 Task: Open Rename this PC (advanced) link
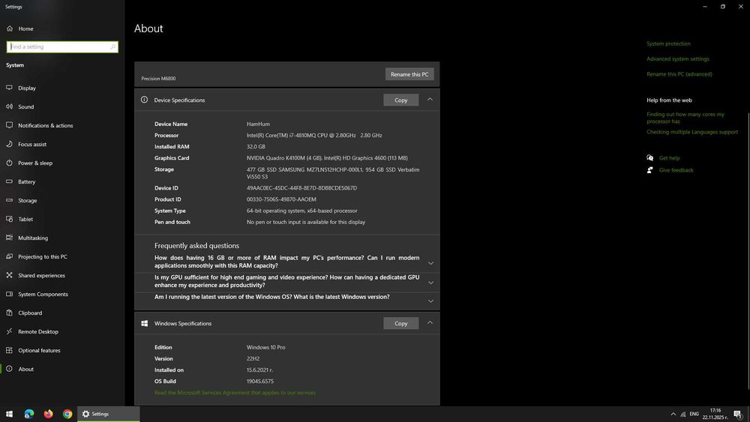679,74
